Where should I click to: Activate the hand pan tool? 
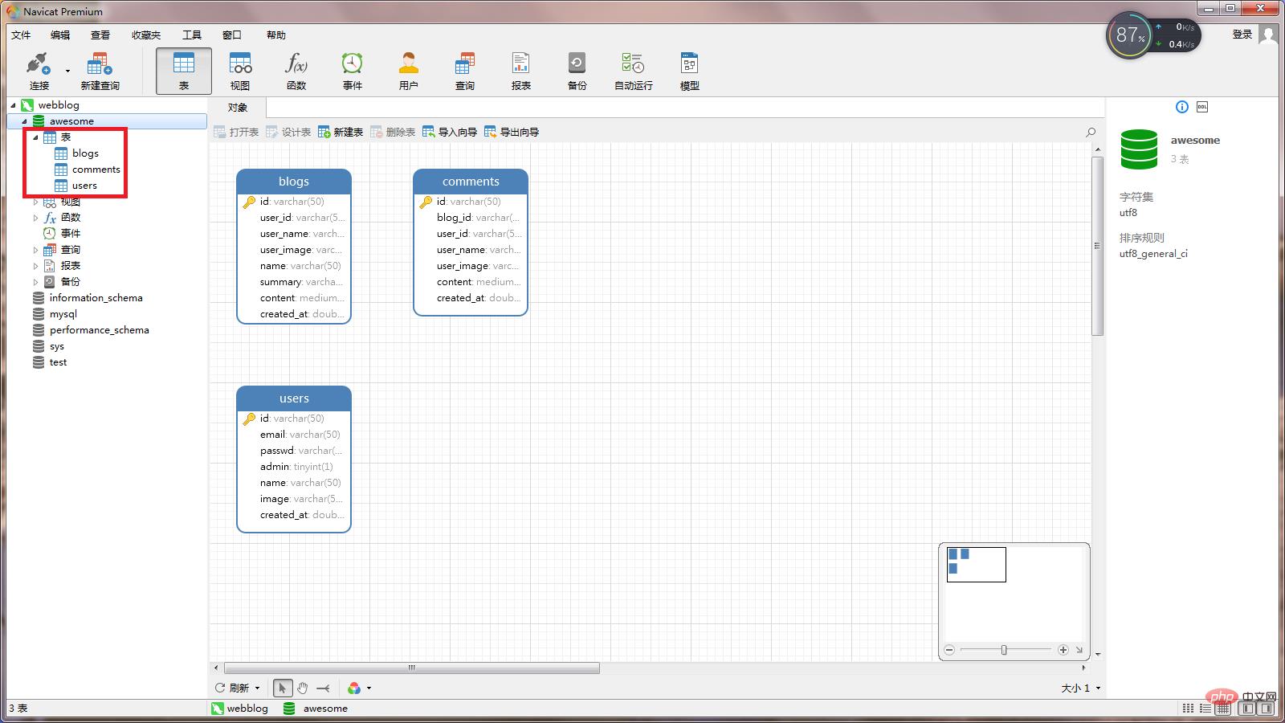pos(303,688)
